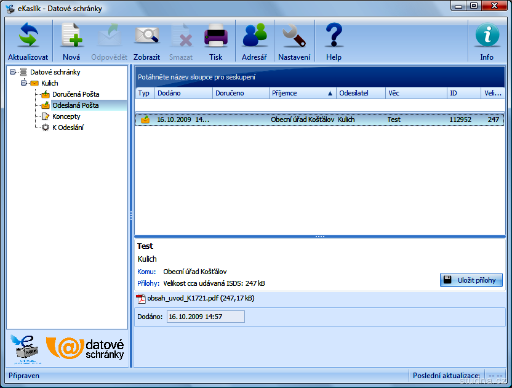The height and width of the screenshot is (388, 512).
Task: Open the K Odeslání folder
Action: pyautogui.click(x=68, y=127)
